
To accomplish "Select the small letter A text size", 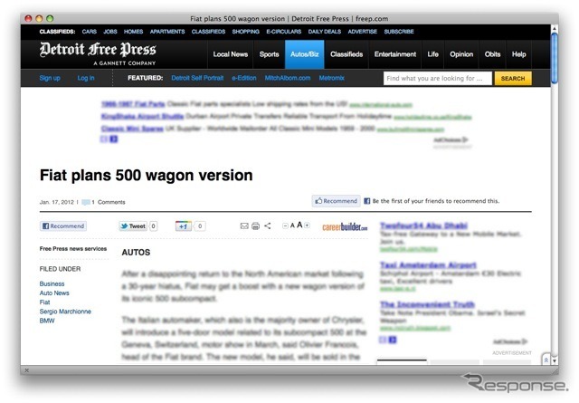I will pos(292,225).
